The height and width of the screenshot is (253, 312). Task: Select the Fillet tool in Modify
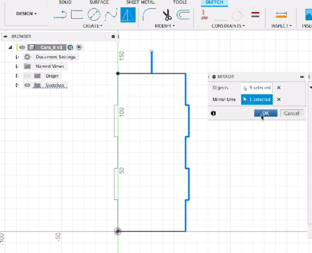point(149,14)
